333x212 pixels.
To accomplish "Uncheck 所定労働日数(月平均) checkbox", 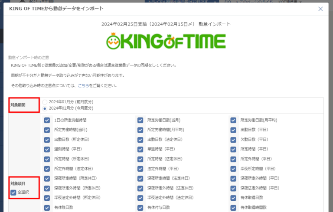I will pos(234,120).
